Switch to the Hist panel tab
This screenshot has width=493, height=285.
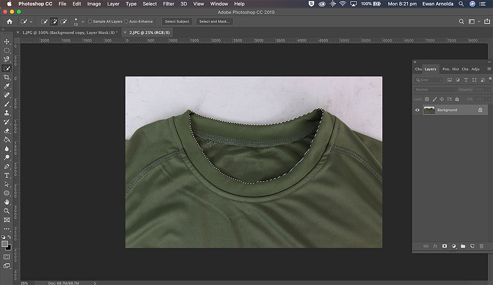[x=456, y=69]
